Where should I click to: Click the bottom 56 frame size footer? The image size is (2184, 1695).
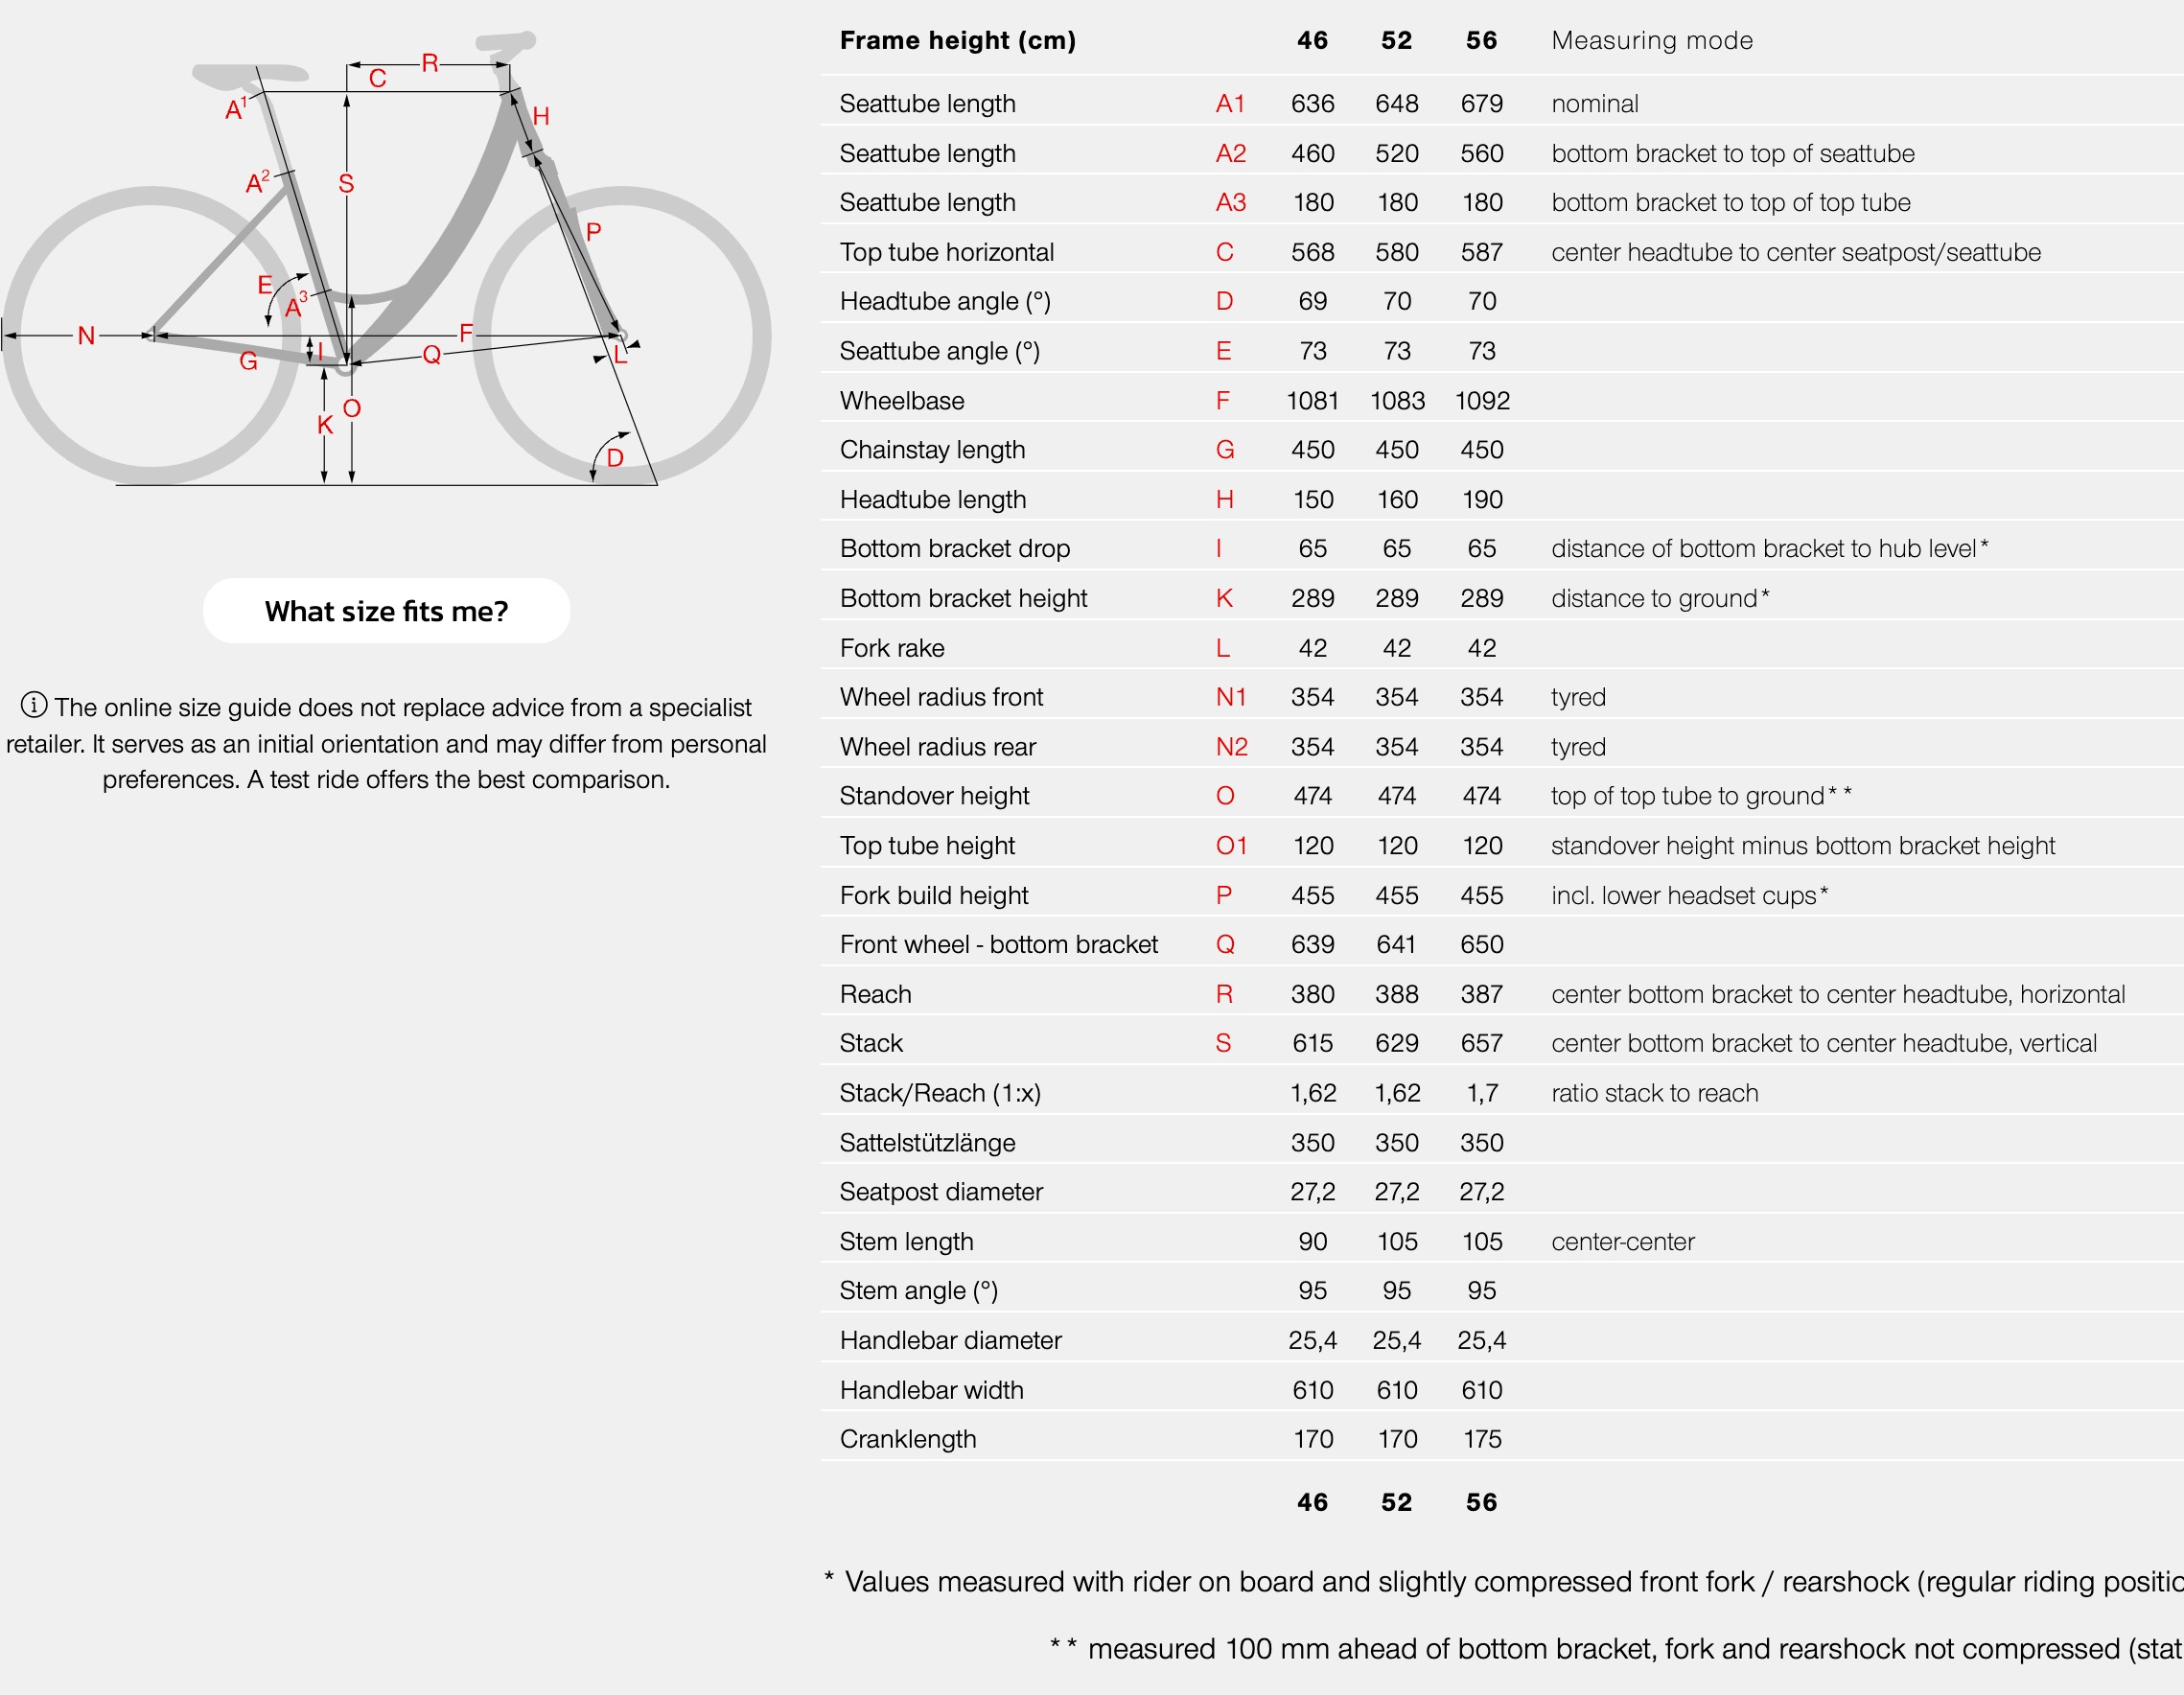click(1481, 1502)
